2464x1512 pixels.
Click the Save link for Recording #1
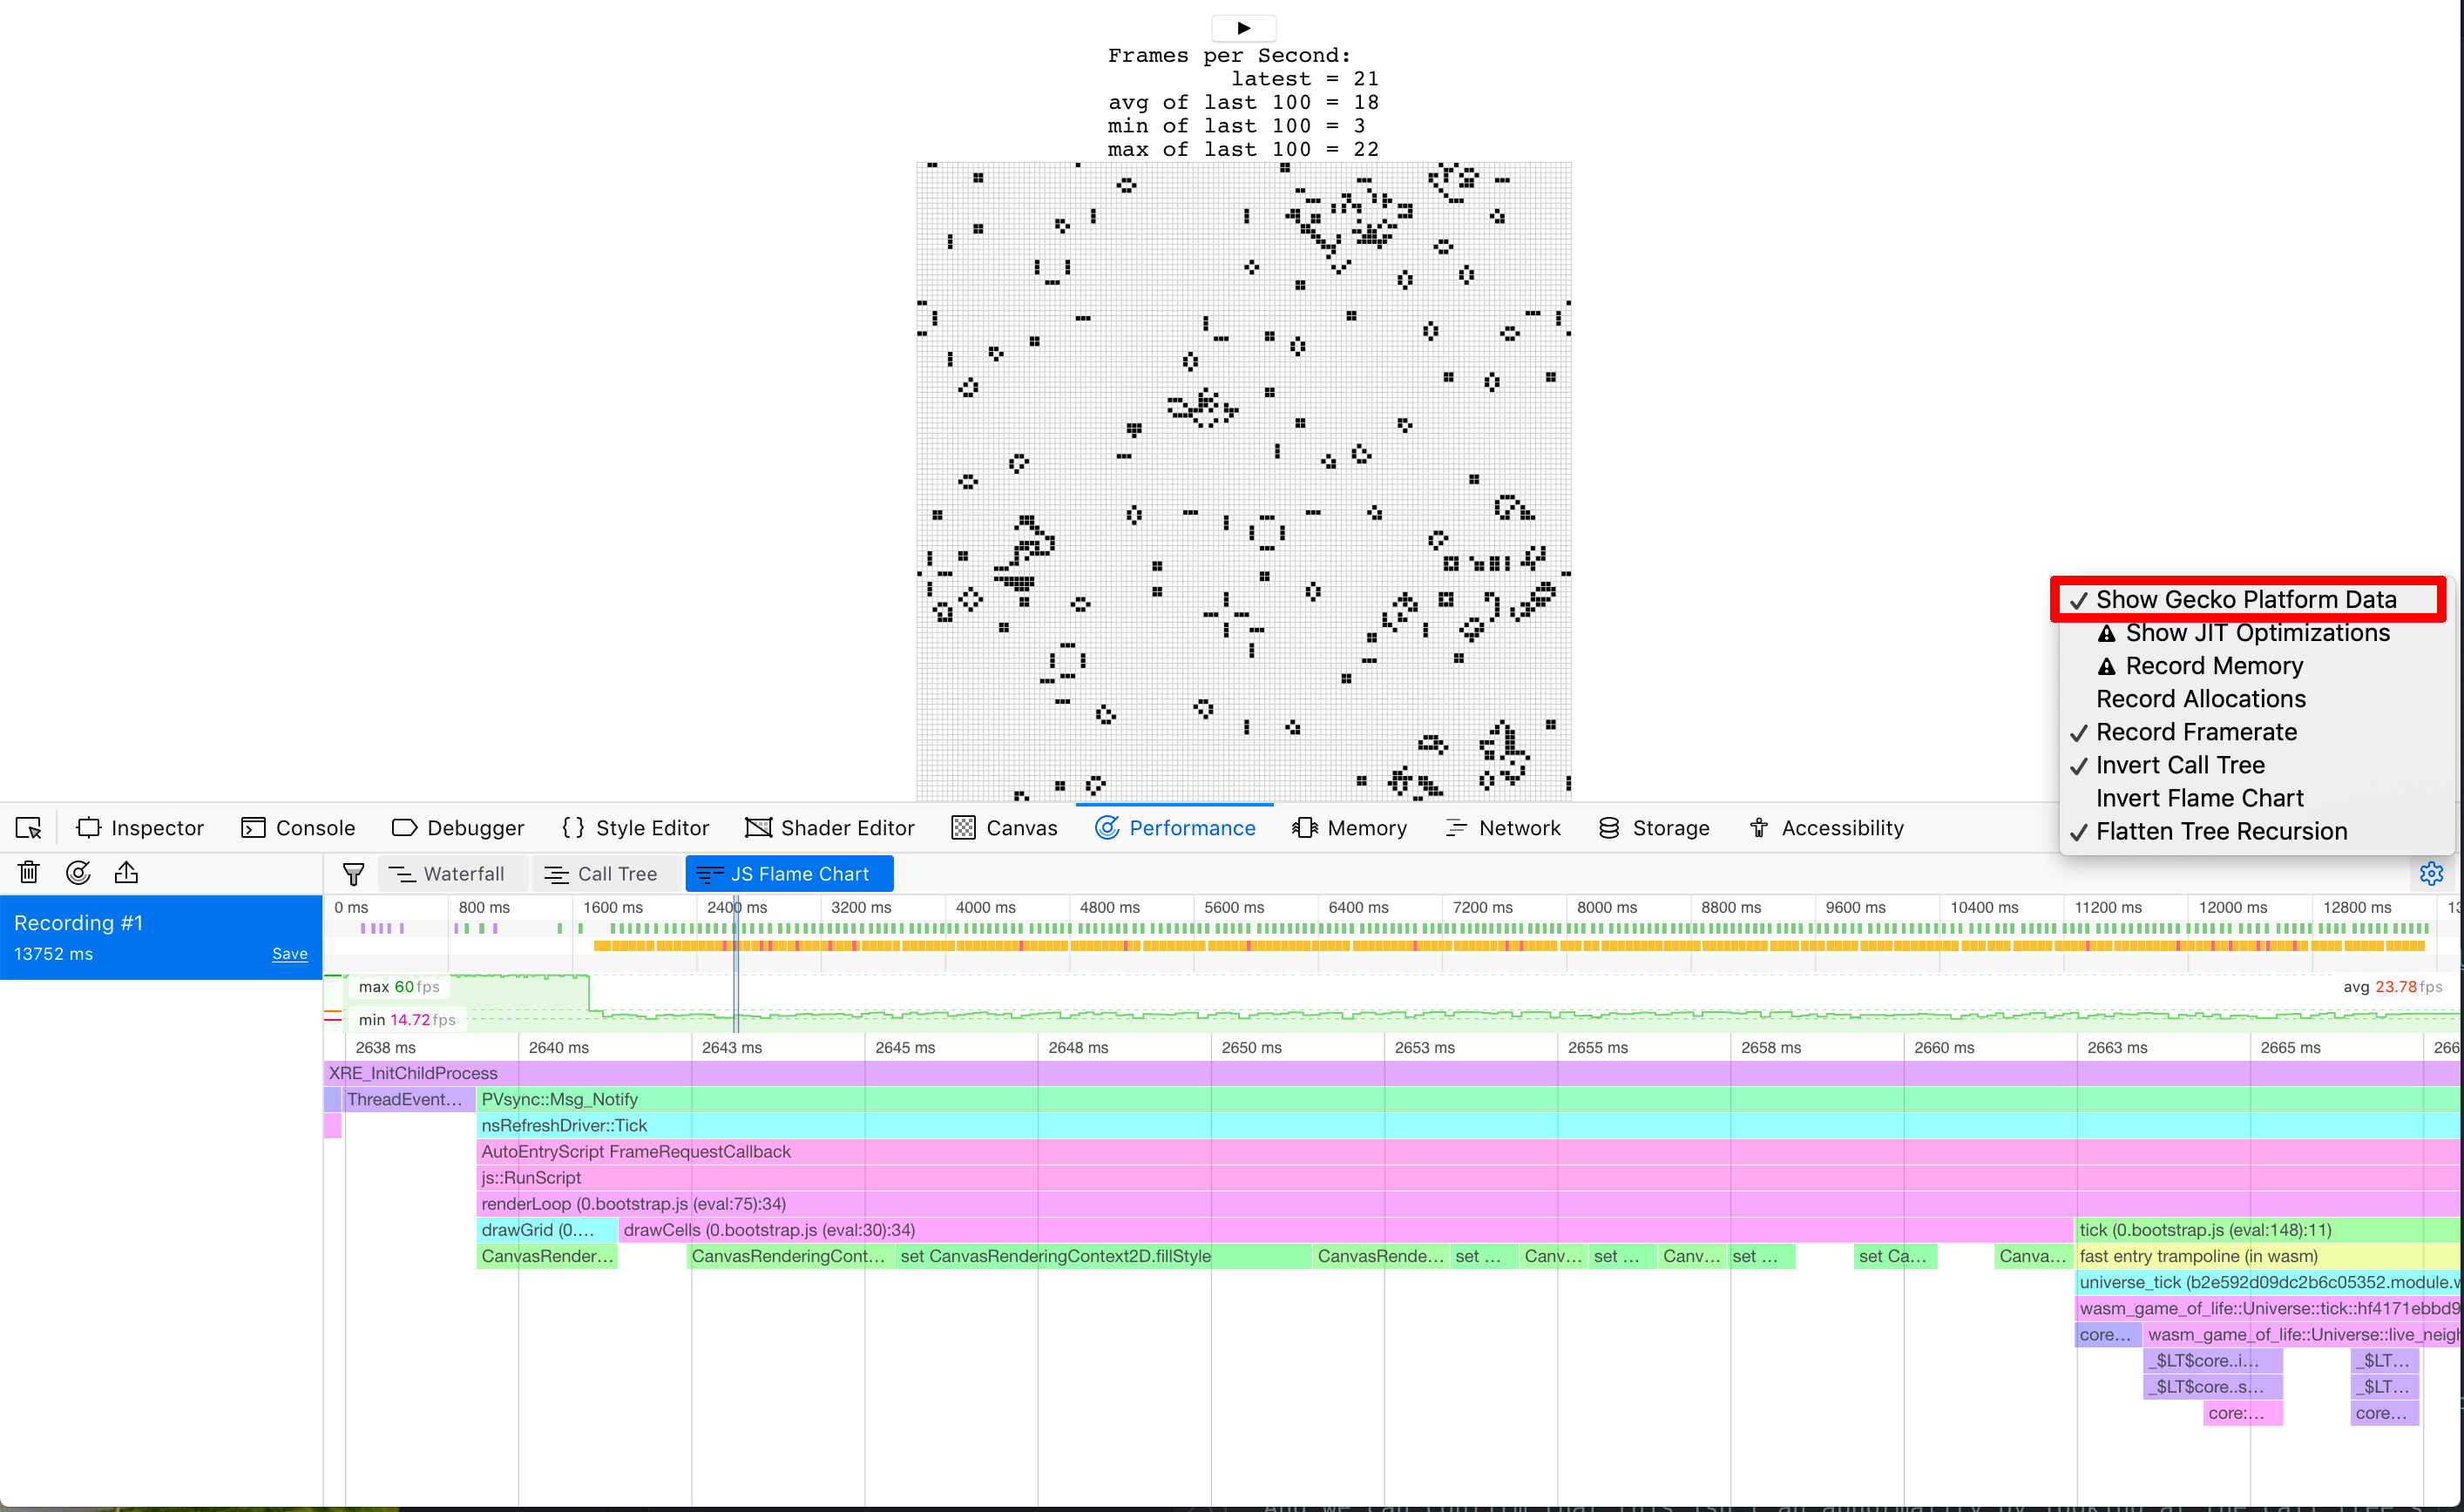[289, 953]
